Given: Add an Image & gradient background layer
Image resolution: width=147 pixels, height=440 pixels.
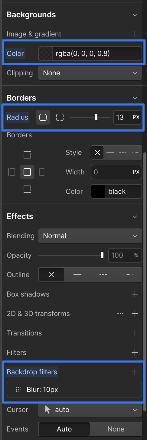Looking at the screenshot, I should click(x=135, y=34).
